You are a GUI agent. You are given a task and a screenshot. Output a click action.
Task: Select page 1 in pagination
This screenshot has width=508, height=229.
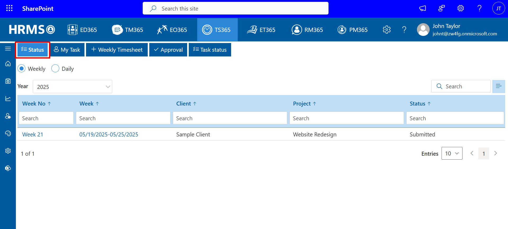tap(484, 153)
